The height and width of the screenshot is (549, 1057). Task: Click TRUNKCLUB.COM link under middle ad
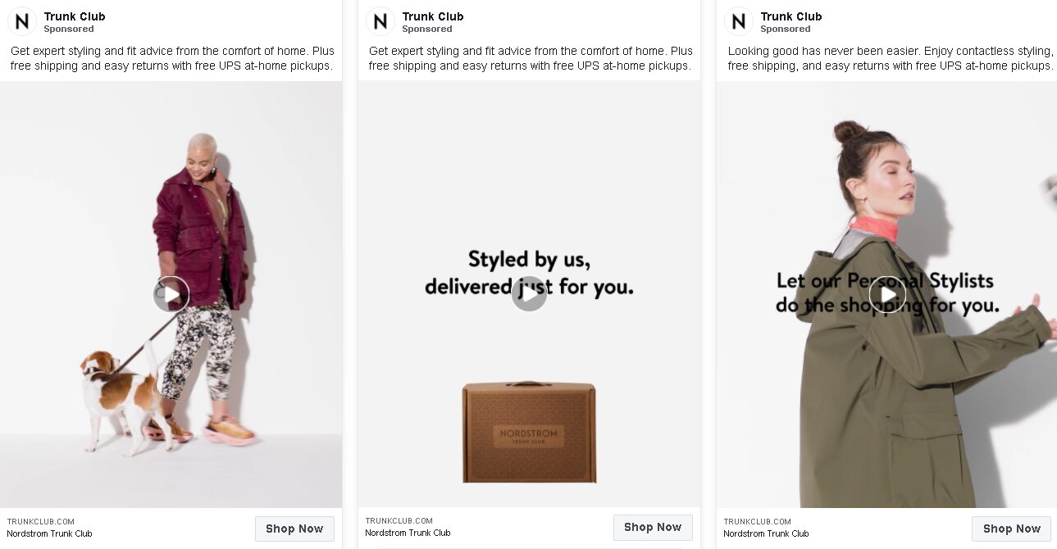pos(399,520)
